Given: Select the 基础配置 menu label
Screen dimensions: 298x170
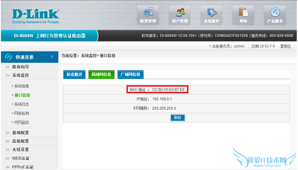Looking at the screenshot, I should point(21,133).
